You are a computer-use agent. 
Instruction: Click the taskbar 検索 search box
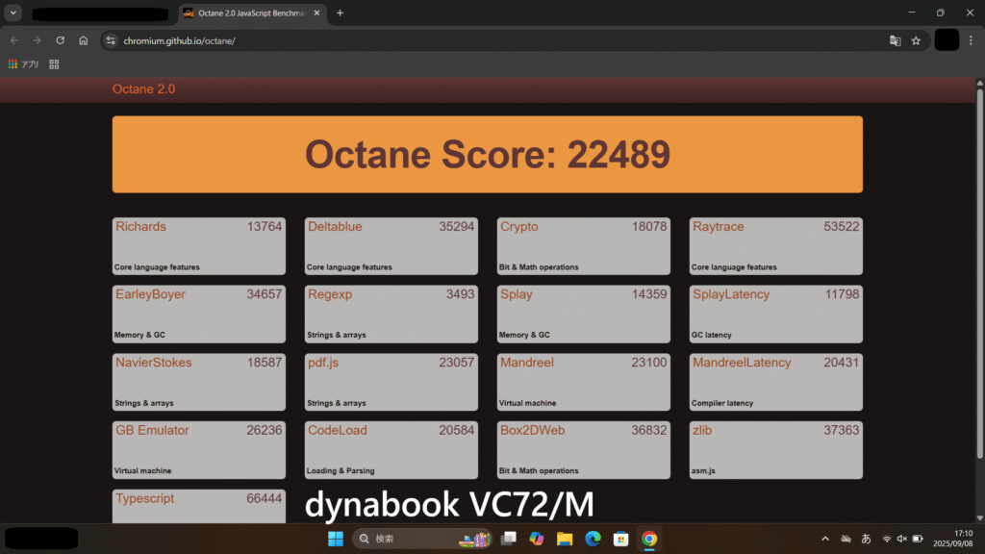[422, 539]
